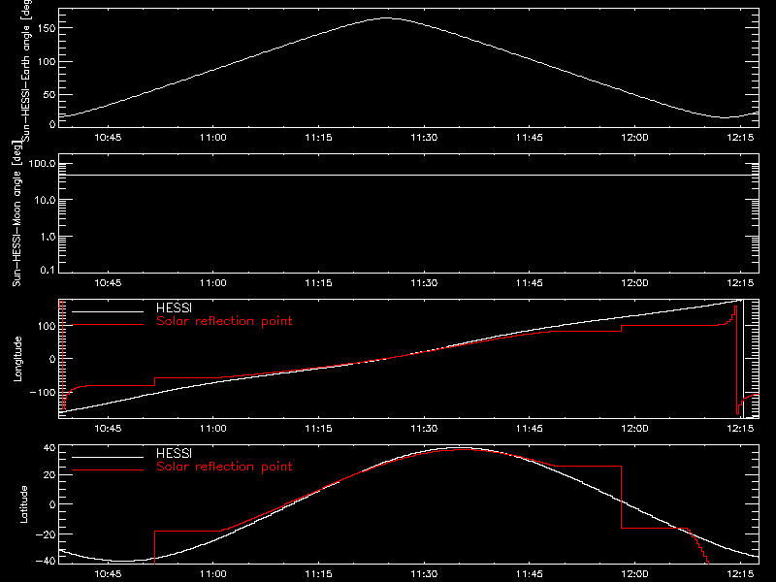Click the -100 tick on Longitude axis
Viewport: 776px width, 582px height.
(x=43, y=392)
